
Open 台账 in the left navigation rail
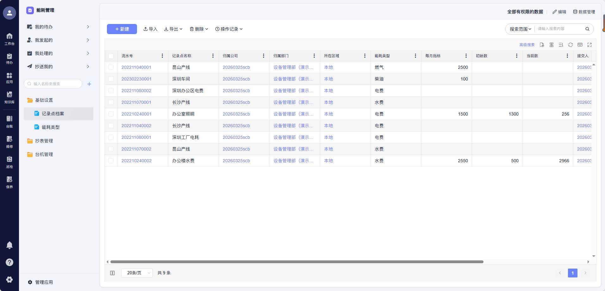click(9, 122)
